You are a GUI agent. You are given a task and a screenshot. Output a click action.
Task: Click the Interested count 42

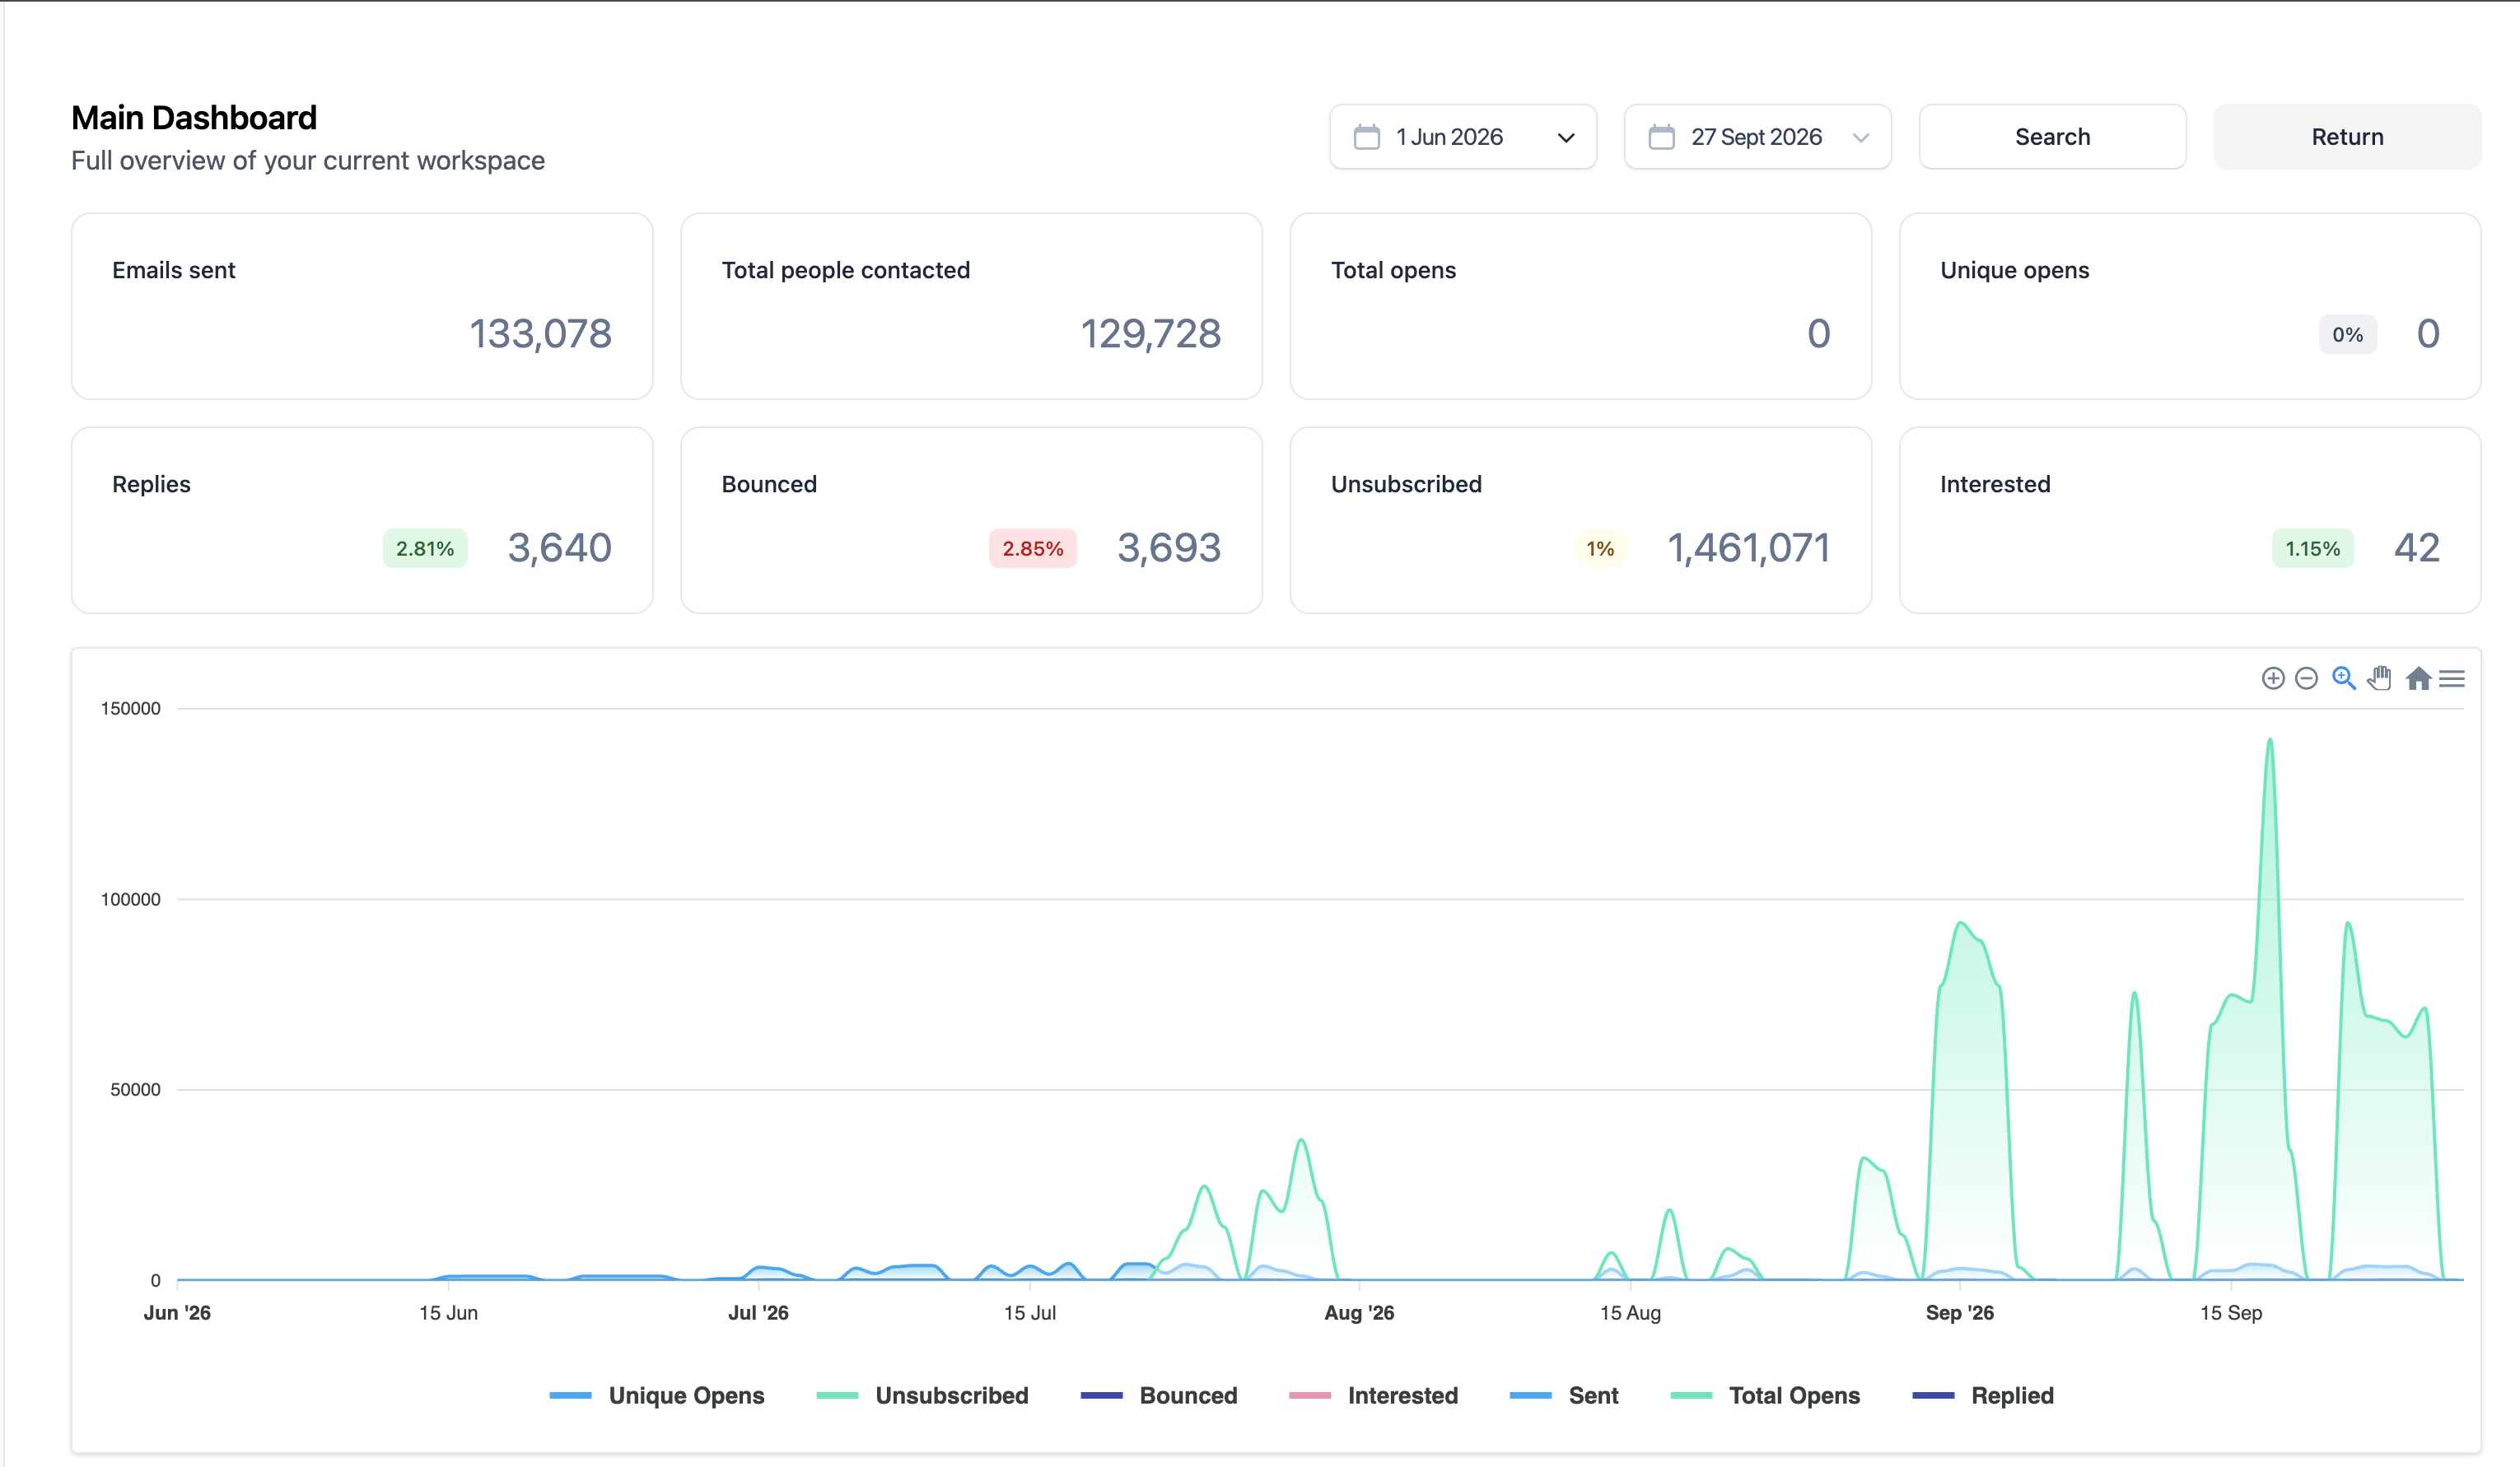pos(2417,547)
